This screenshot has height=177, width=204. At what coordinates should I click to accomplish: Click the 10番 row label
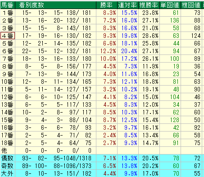tap(8, 82)
